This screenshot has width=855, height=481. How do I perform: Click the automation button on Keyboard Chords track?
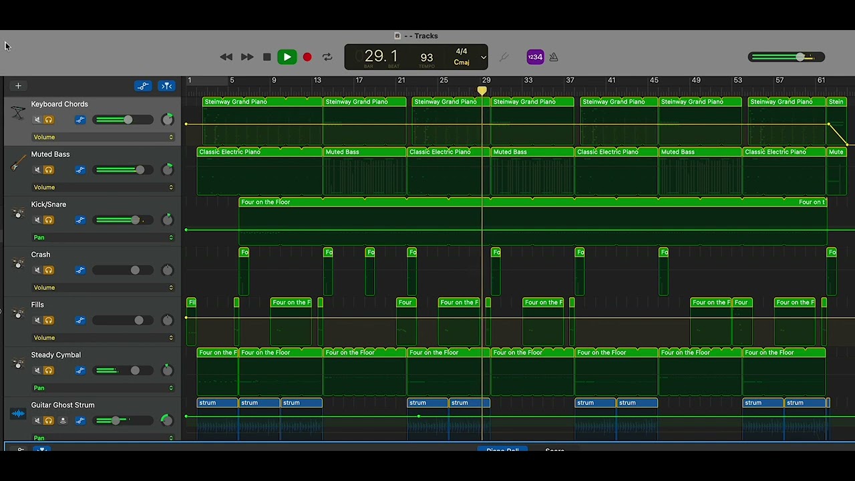[80, 120]
